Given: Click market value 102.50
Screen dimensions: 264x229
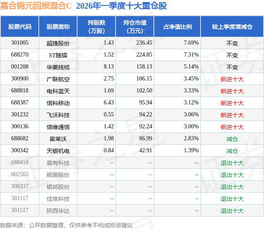Looking at the screenshot, I should click(144, 91).
